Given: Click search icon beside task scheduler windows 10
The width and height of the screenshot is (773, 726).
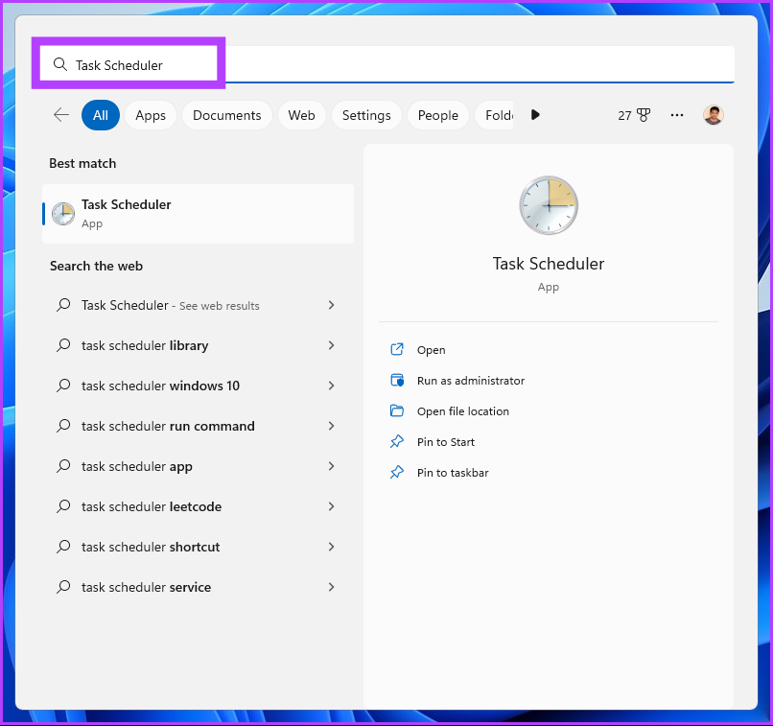Looking at the screenshot, I should pyautogui.click(x=63, y=386).
